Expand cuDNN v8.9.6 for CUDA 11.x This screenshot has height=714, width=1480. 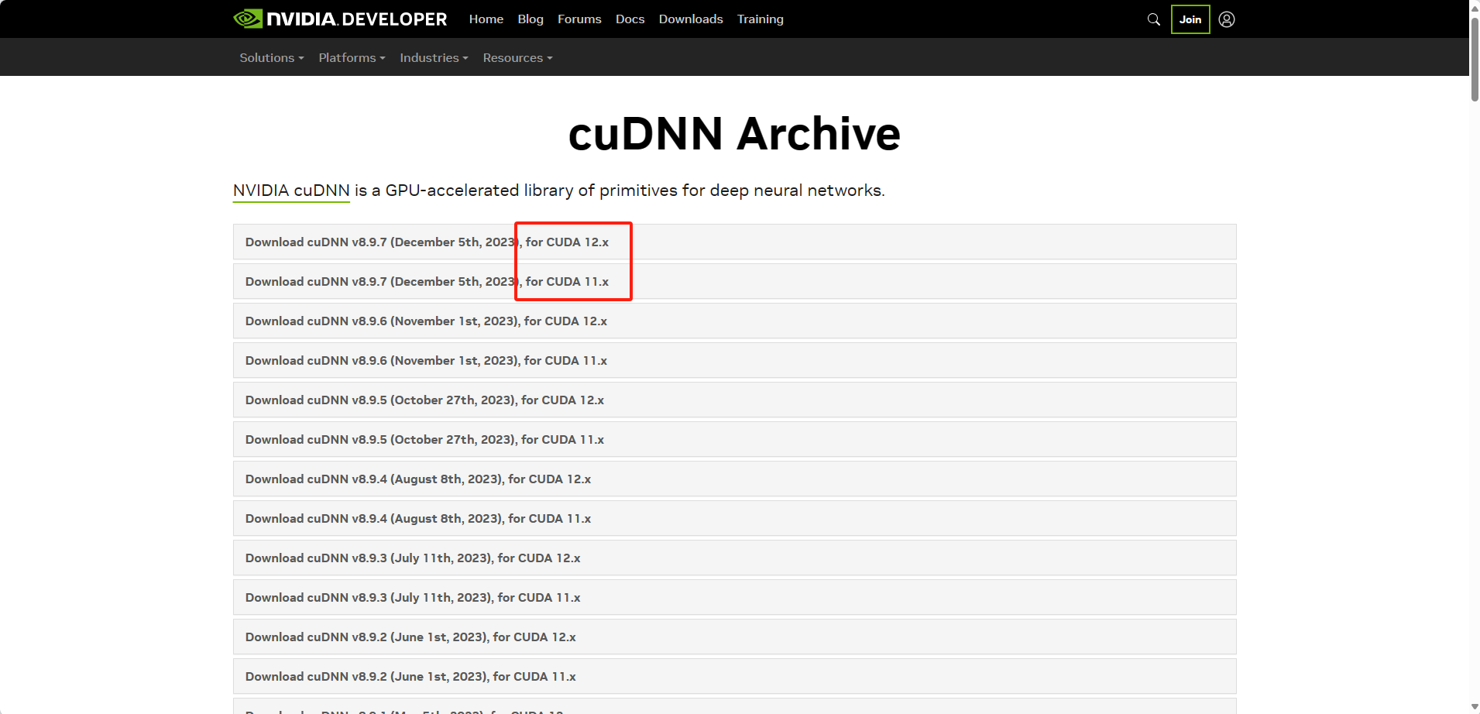point(734,360)
